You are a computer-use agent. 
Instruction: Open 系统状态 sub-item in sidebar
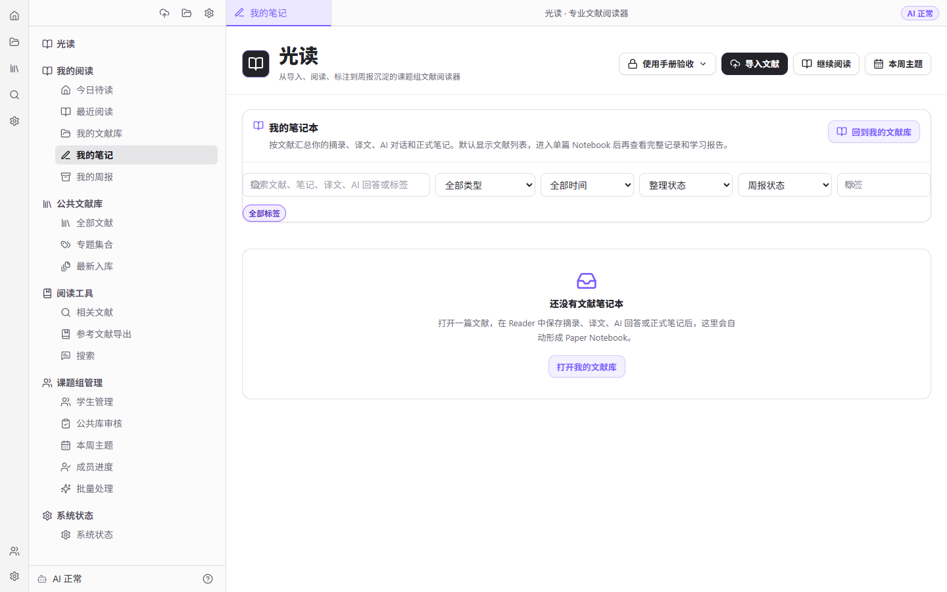(x=136, y=535)
